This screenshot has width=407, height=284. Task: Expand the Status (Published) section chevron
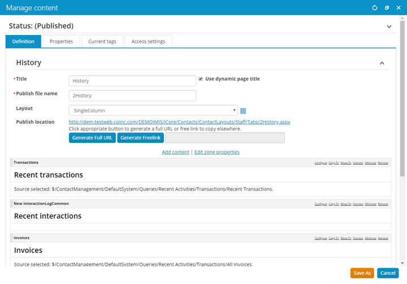[x=389, y=26]
